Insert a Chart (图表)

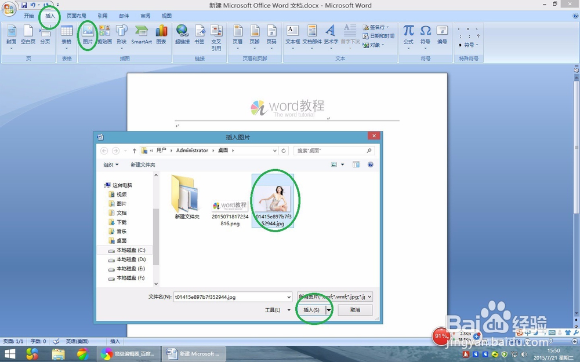161,35
